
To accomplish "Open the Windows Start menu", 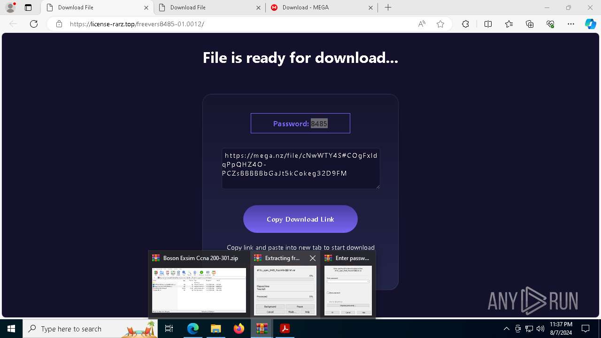I will (x=11, y=329).
